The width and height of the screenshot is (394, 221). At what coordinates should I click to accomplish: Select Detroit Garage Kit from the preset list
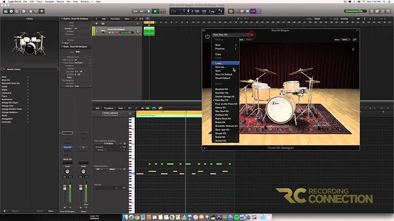225,96
